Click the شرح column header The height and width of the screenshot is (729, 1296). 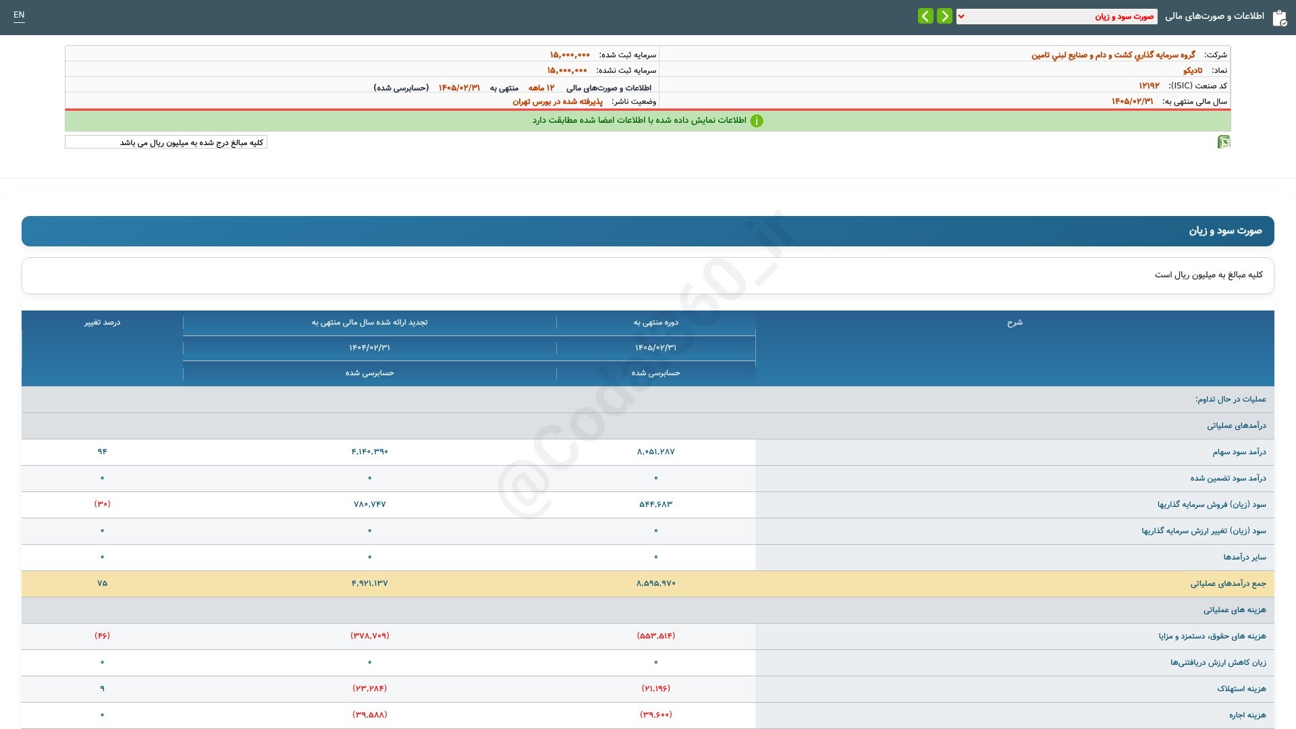1015,323
